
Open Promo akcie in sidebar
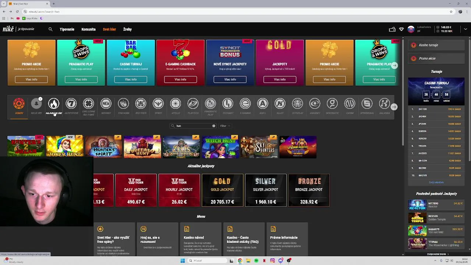click(x=436, y=58)
